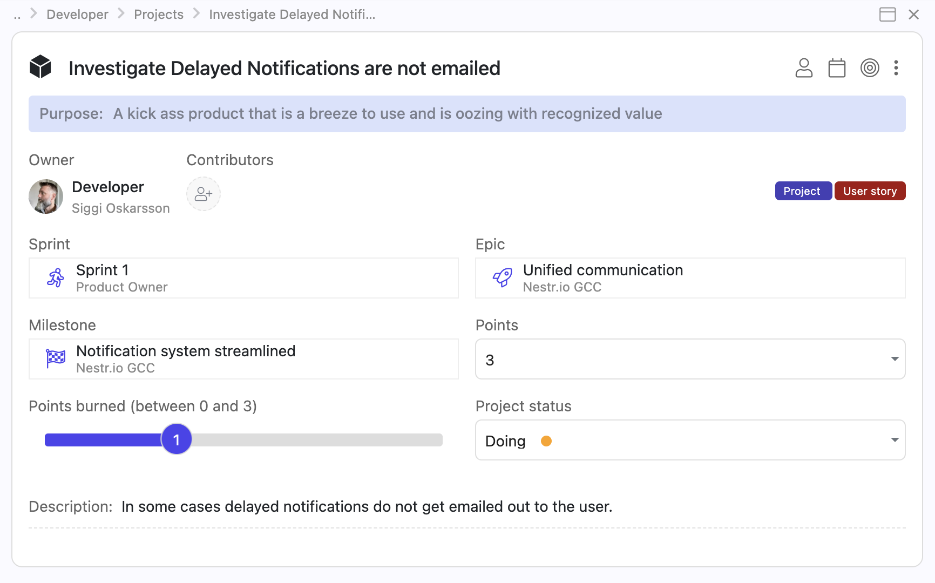Click the Project status dropdown arrow

pyautogui.click(x=895, y=440)
